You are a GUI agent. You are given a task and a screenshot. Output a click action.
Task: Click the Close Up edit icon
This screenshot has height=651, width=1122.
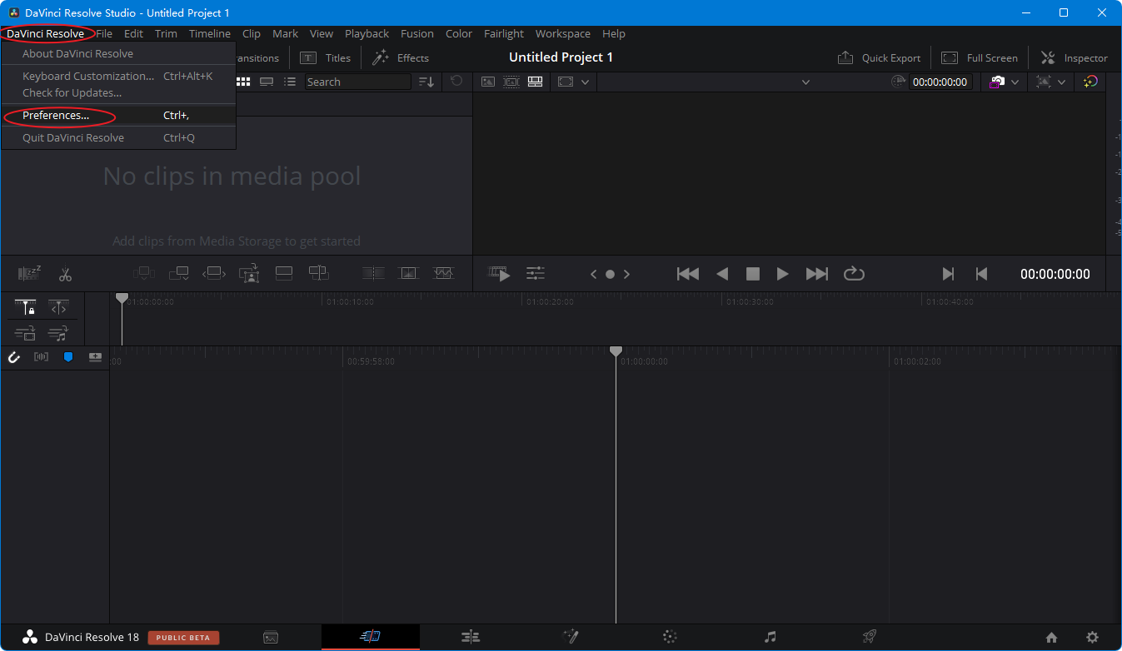[x=249, y=273]
